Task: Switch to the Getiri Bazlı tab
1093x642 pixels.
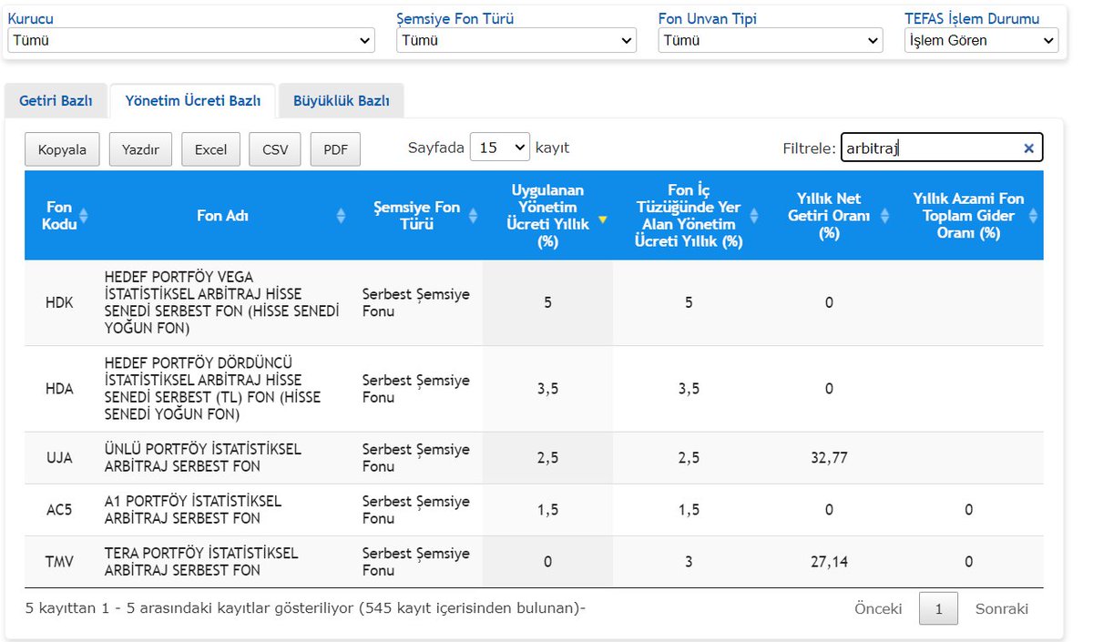Action: coord(56,101)
